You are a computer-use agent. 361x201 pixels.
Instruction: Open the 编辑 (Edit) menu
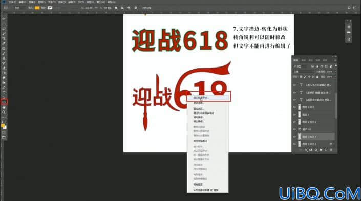pos(22,2)
